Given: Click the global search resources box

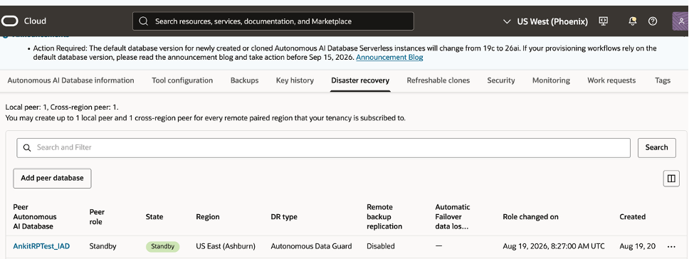Looking at the screenshot, I should (273, 21).
